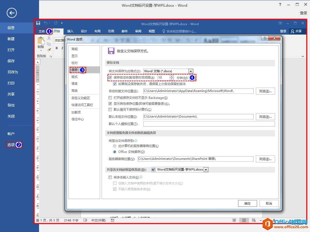
Task: Click AutoRecover minutes input field
Action: (x=163, y=78)
